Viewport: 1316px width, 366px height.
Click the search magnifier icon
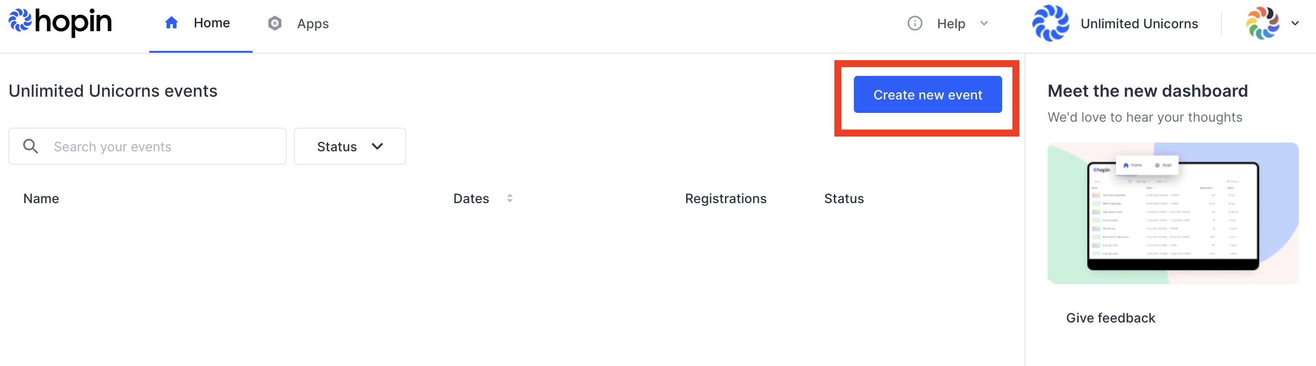[31, 146]
